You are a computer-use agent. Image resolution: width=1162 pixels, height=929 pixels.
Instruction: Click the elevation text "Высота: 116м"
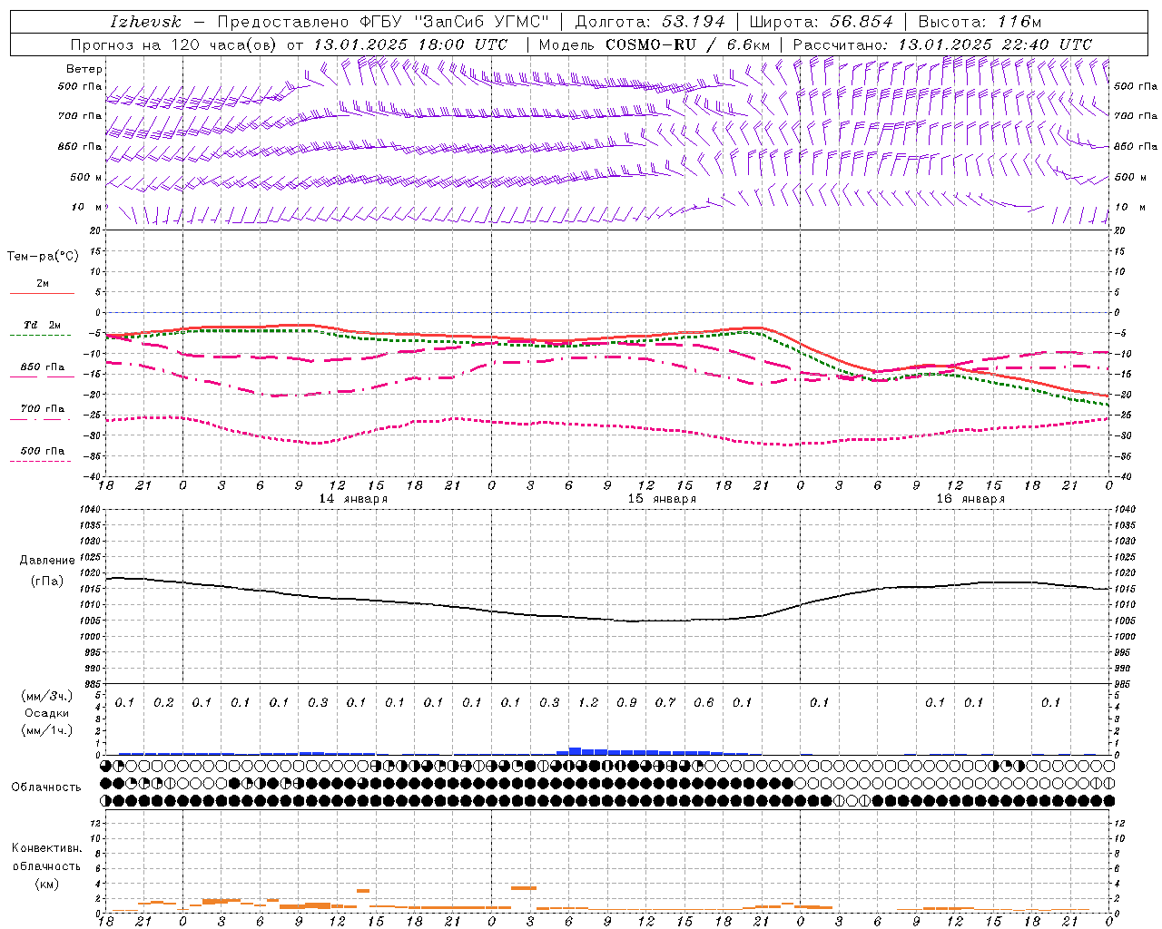980,22
